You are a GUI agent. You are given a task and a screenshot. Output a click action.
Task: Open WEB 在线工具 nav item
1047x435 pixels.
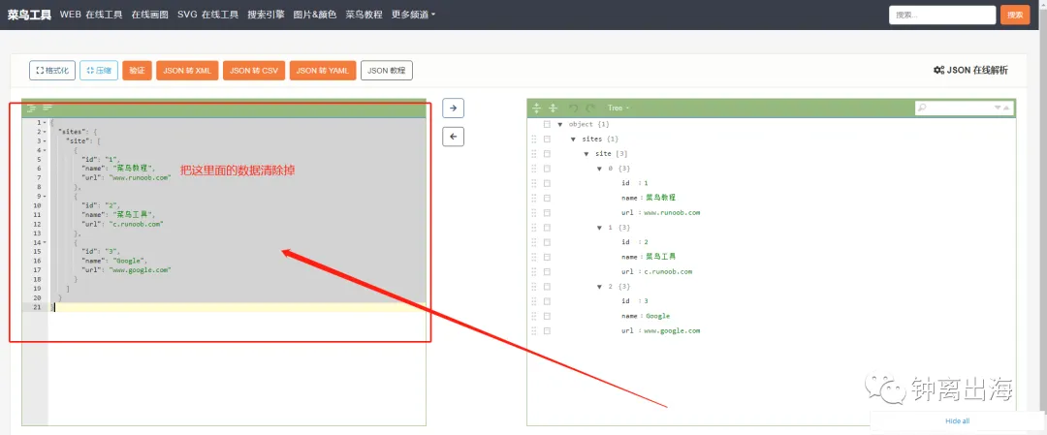coord(91,15)
